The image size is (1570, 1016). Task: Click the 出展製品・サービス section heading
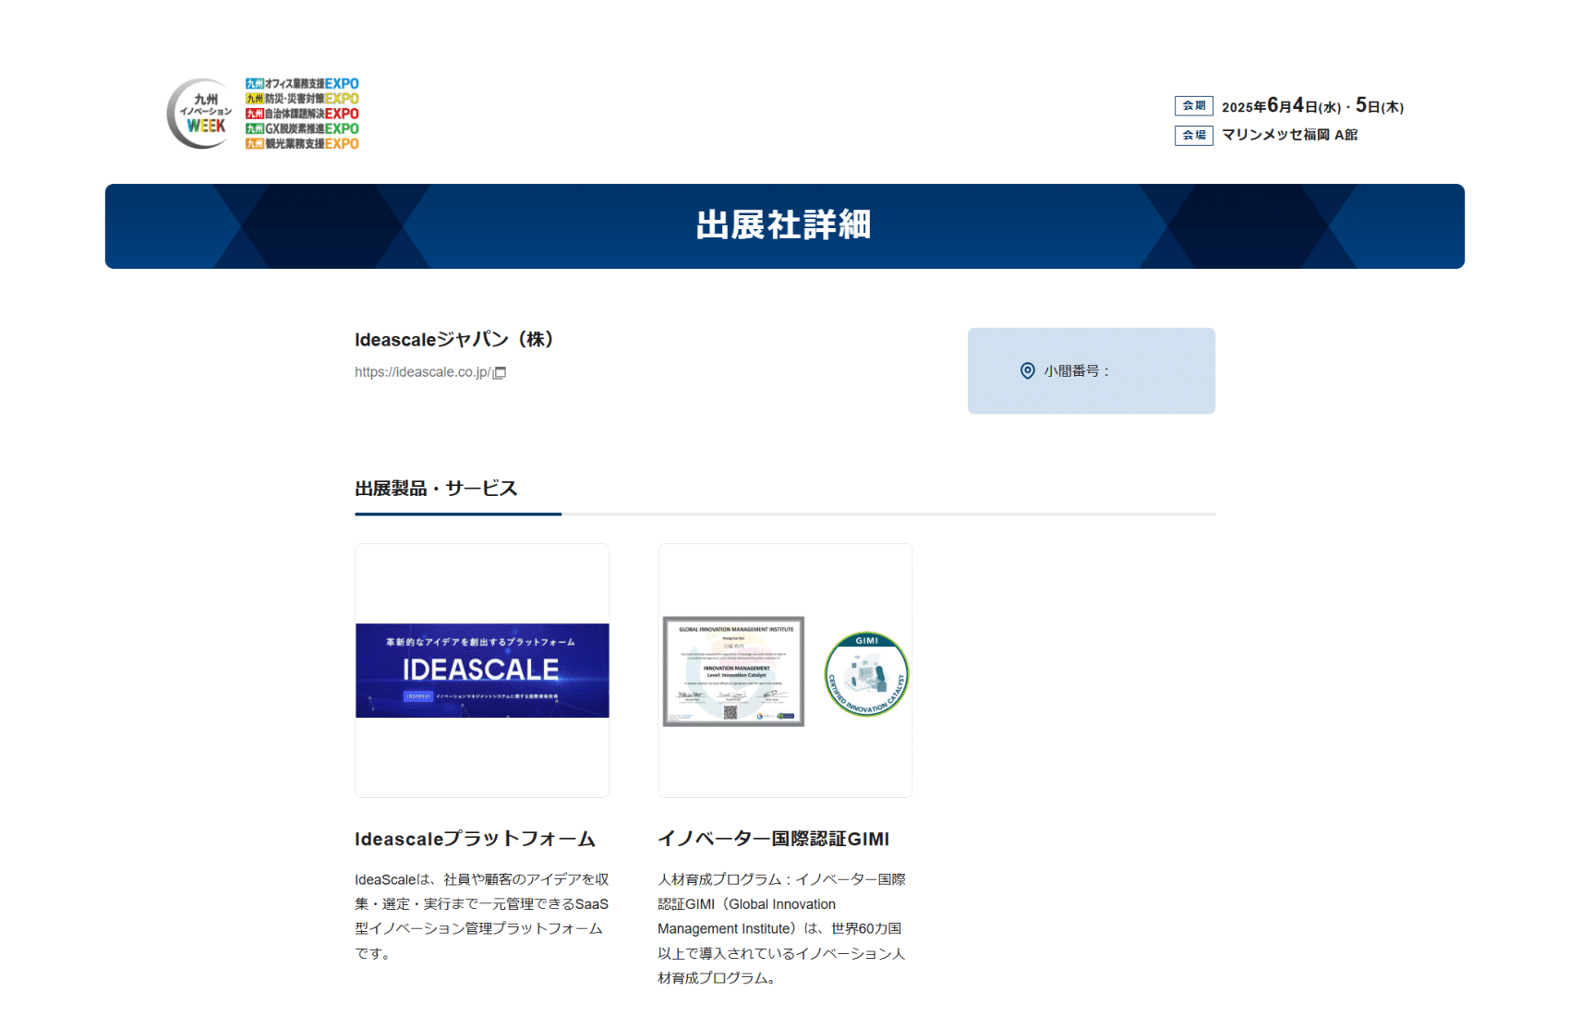[436, 489]
